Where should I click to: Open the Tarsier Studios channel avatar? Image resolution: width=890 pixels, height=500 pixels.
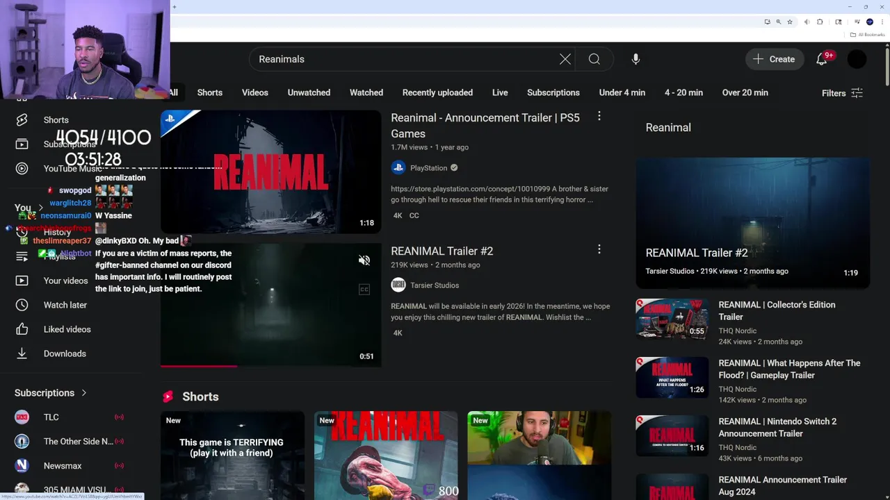tap(398, 285)
